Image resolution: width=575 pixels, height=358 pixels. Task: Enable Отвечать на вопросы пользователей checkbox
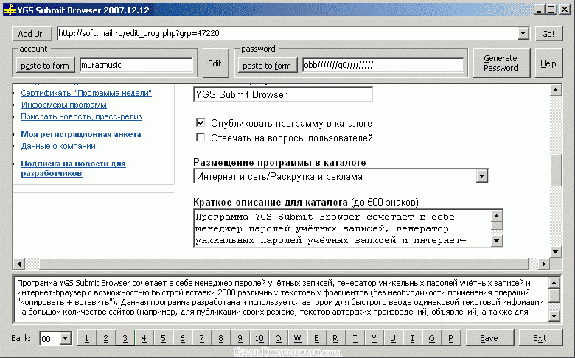coord(201,138)
